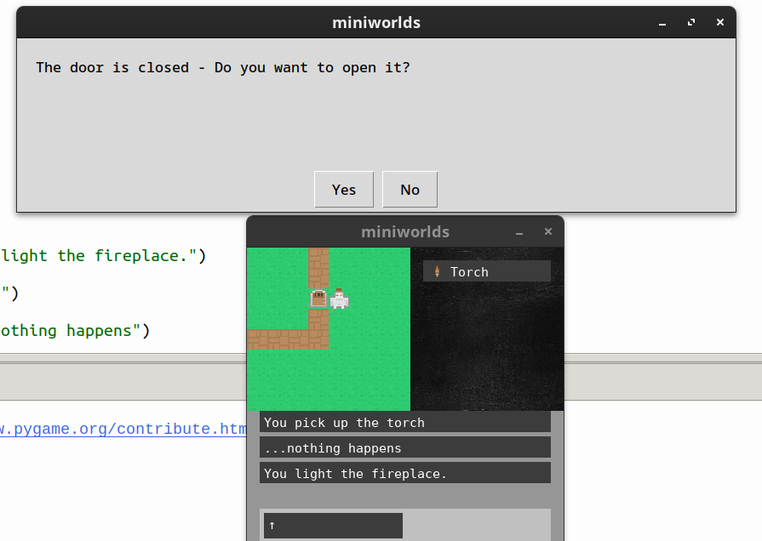Viewport: 762px width, 541px height.
Task: Minimize the door question dialog window
Action: click(662, 23)
